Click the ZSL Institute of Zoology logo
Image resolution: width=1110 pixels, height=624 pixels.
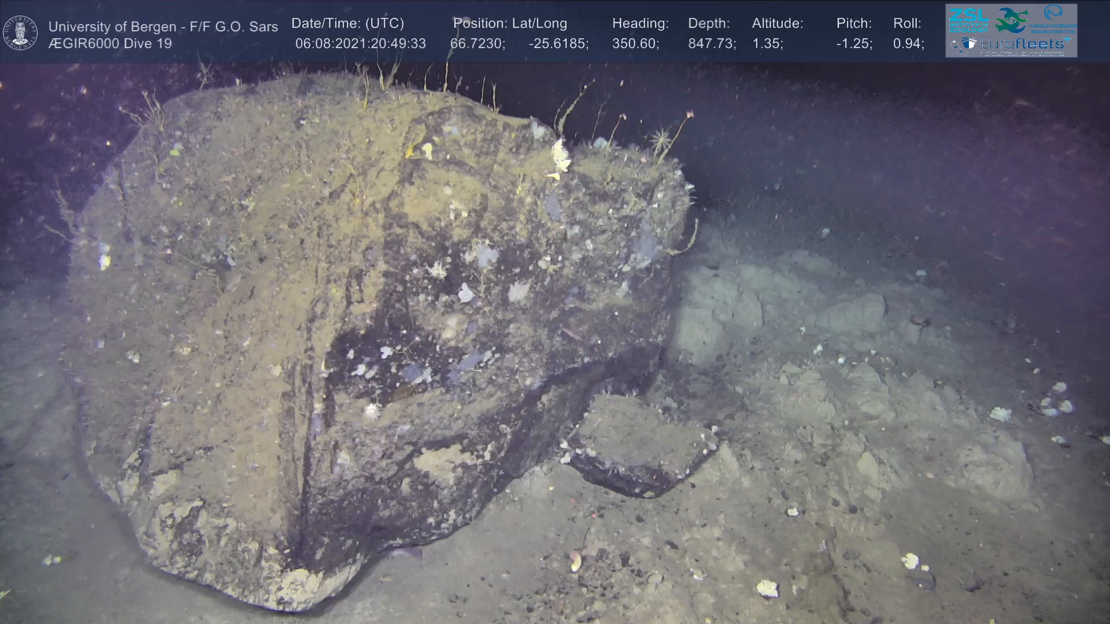[968, 20]
